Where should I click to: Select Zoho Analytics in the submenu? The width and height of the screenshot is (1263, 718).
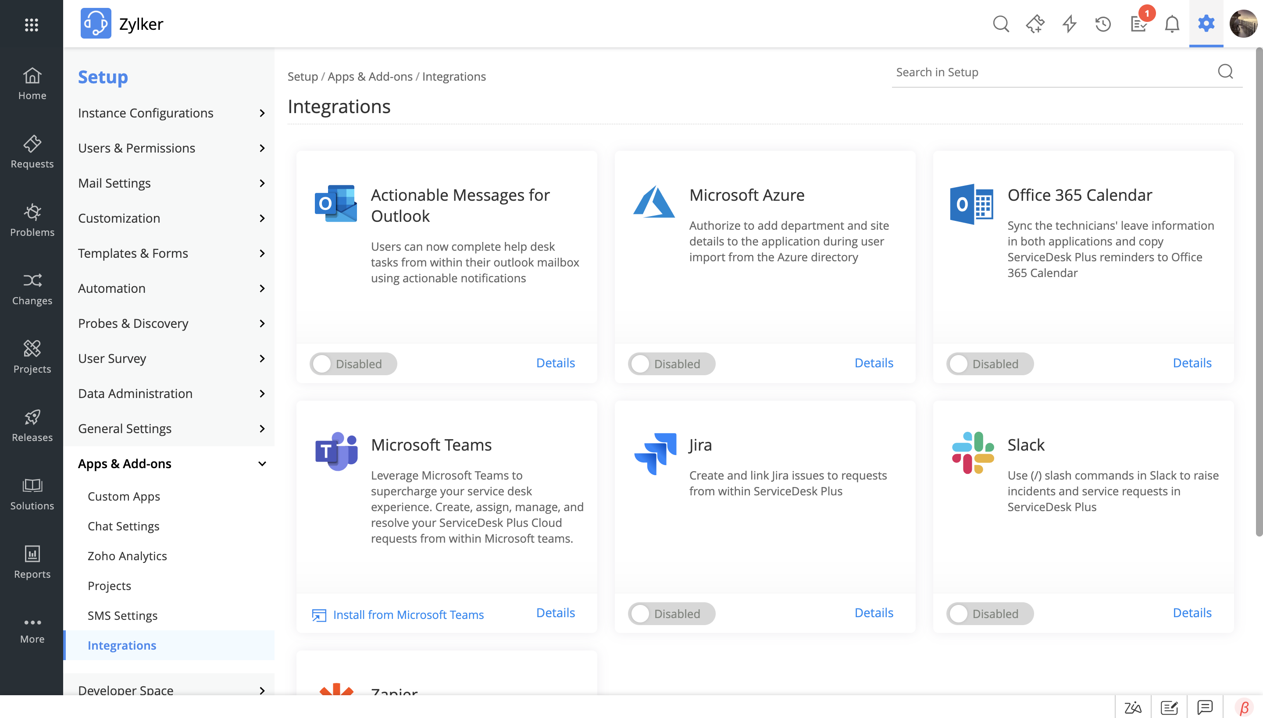(x=127, y=556)
